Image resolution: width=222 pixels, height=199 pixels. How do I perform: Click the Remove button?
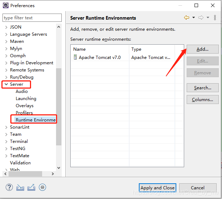(203, 73)
